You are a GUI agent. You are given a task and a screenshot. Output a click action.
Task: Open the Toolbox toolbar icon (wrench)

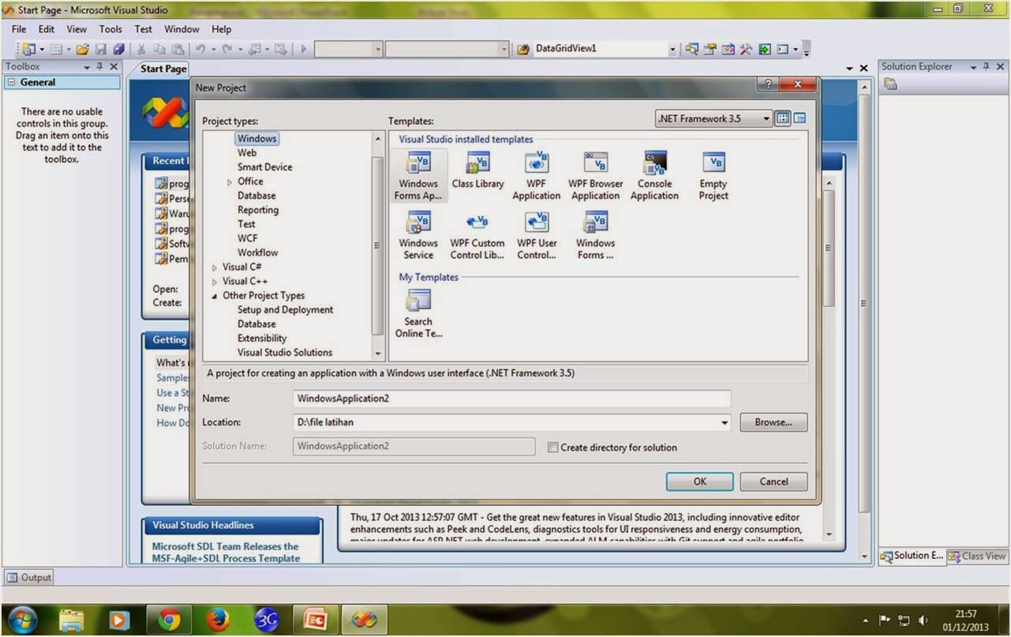[x=746, y=49]
